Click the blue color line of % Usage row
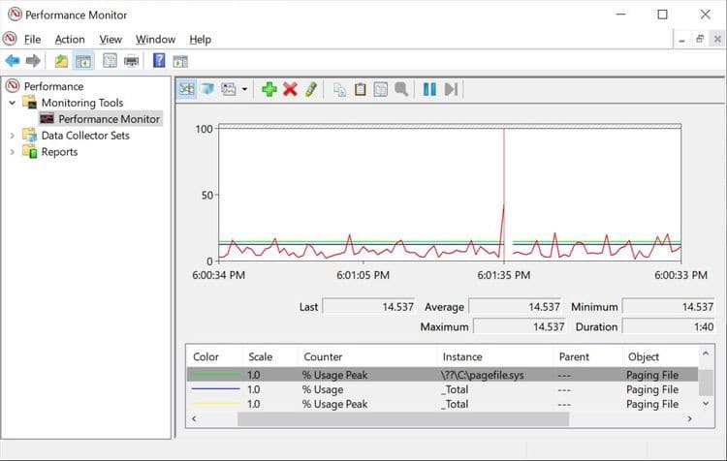 tap(215, 389)
